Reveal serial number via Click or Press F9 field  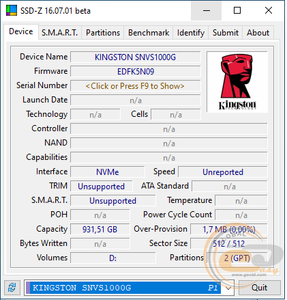136,86
